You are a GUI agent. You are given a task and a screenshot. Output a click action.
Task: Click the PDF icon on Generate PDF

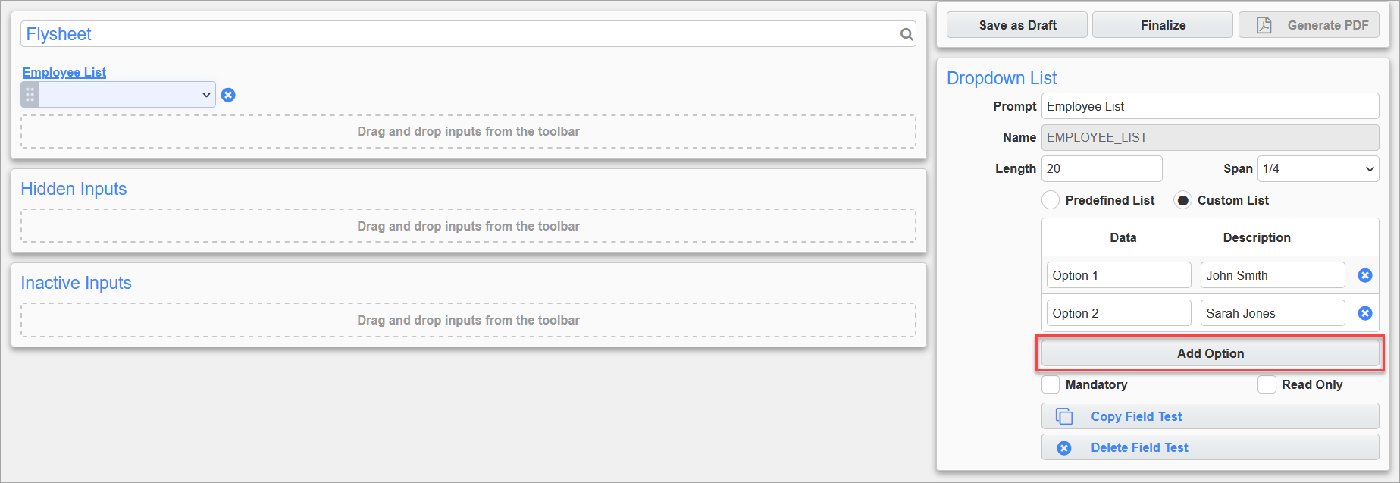(1264, 25)
